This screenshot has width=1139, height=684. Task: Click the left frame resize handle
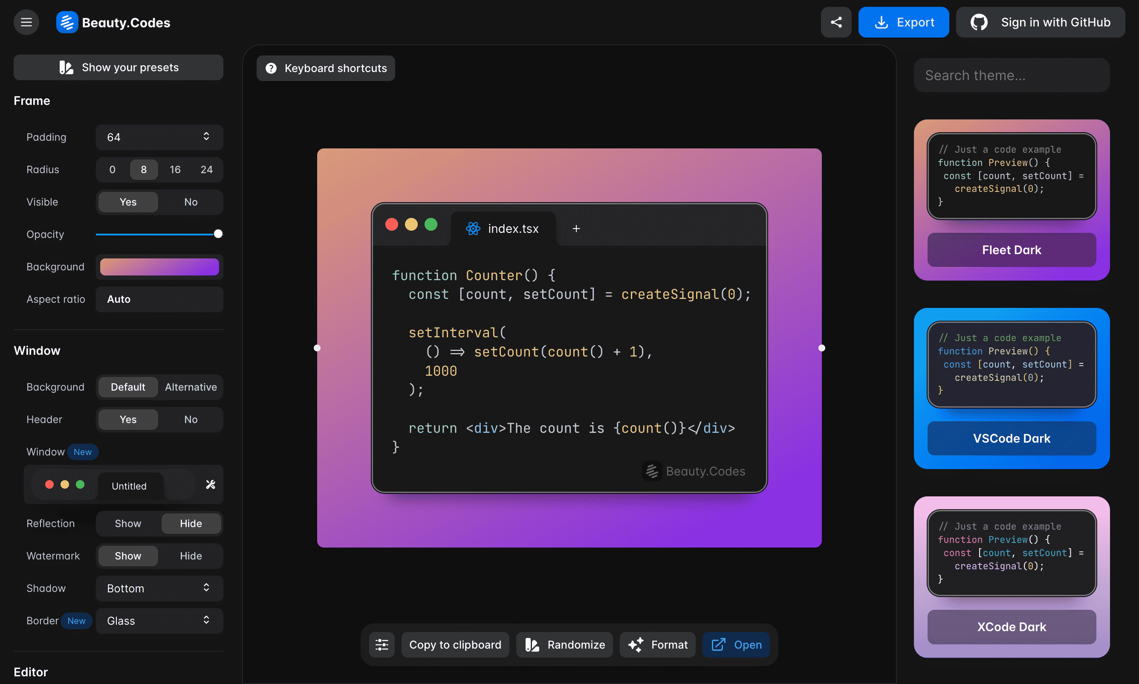tap(317, 348)
